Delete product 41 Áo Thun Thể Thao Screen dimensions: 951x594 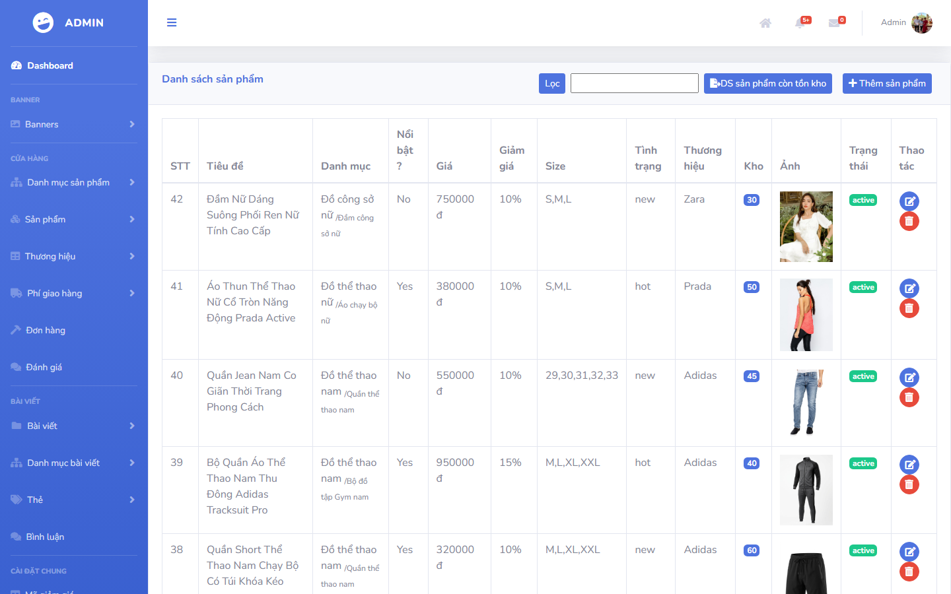(x=909, y=308)
